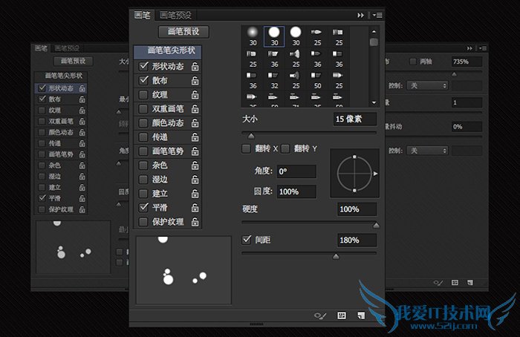Click the 画笔预设 button
Image resolution: width=520 pixels, height=337 pixels.
click(183, 32)
